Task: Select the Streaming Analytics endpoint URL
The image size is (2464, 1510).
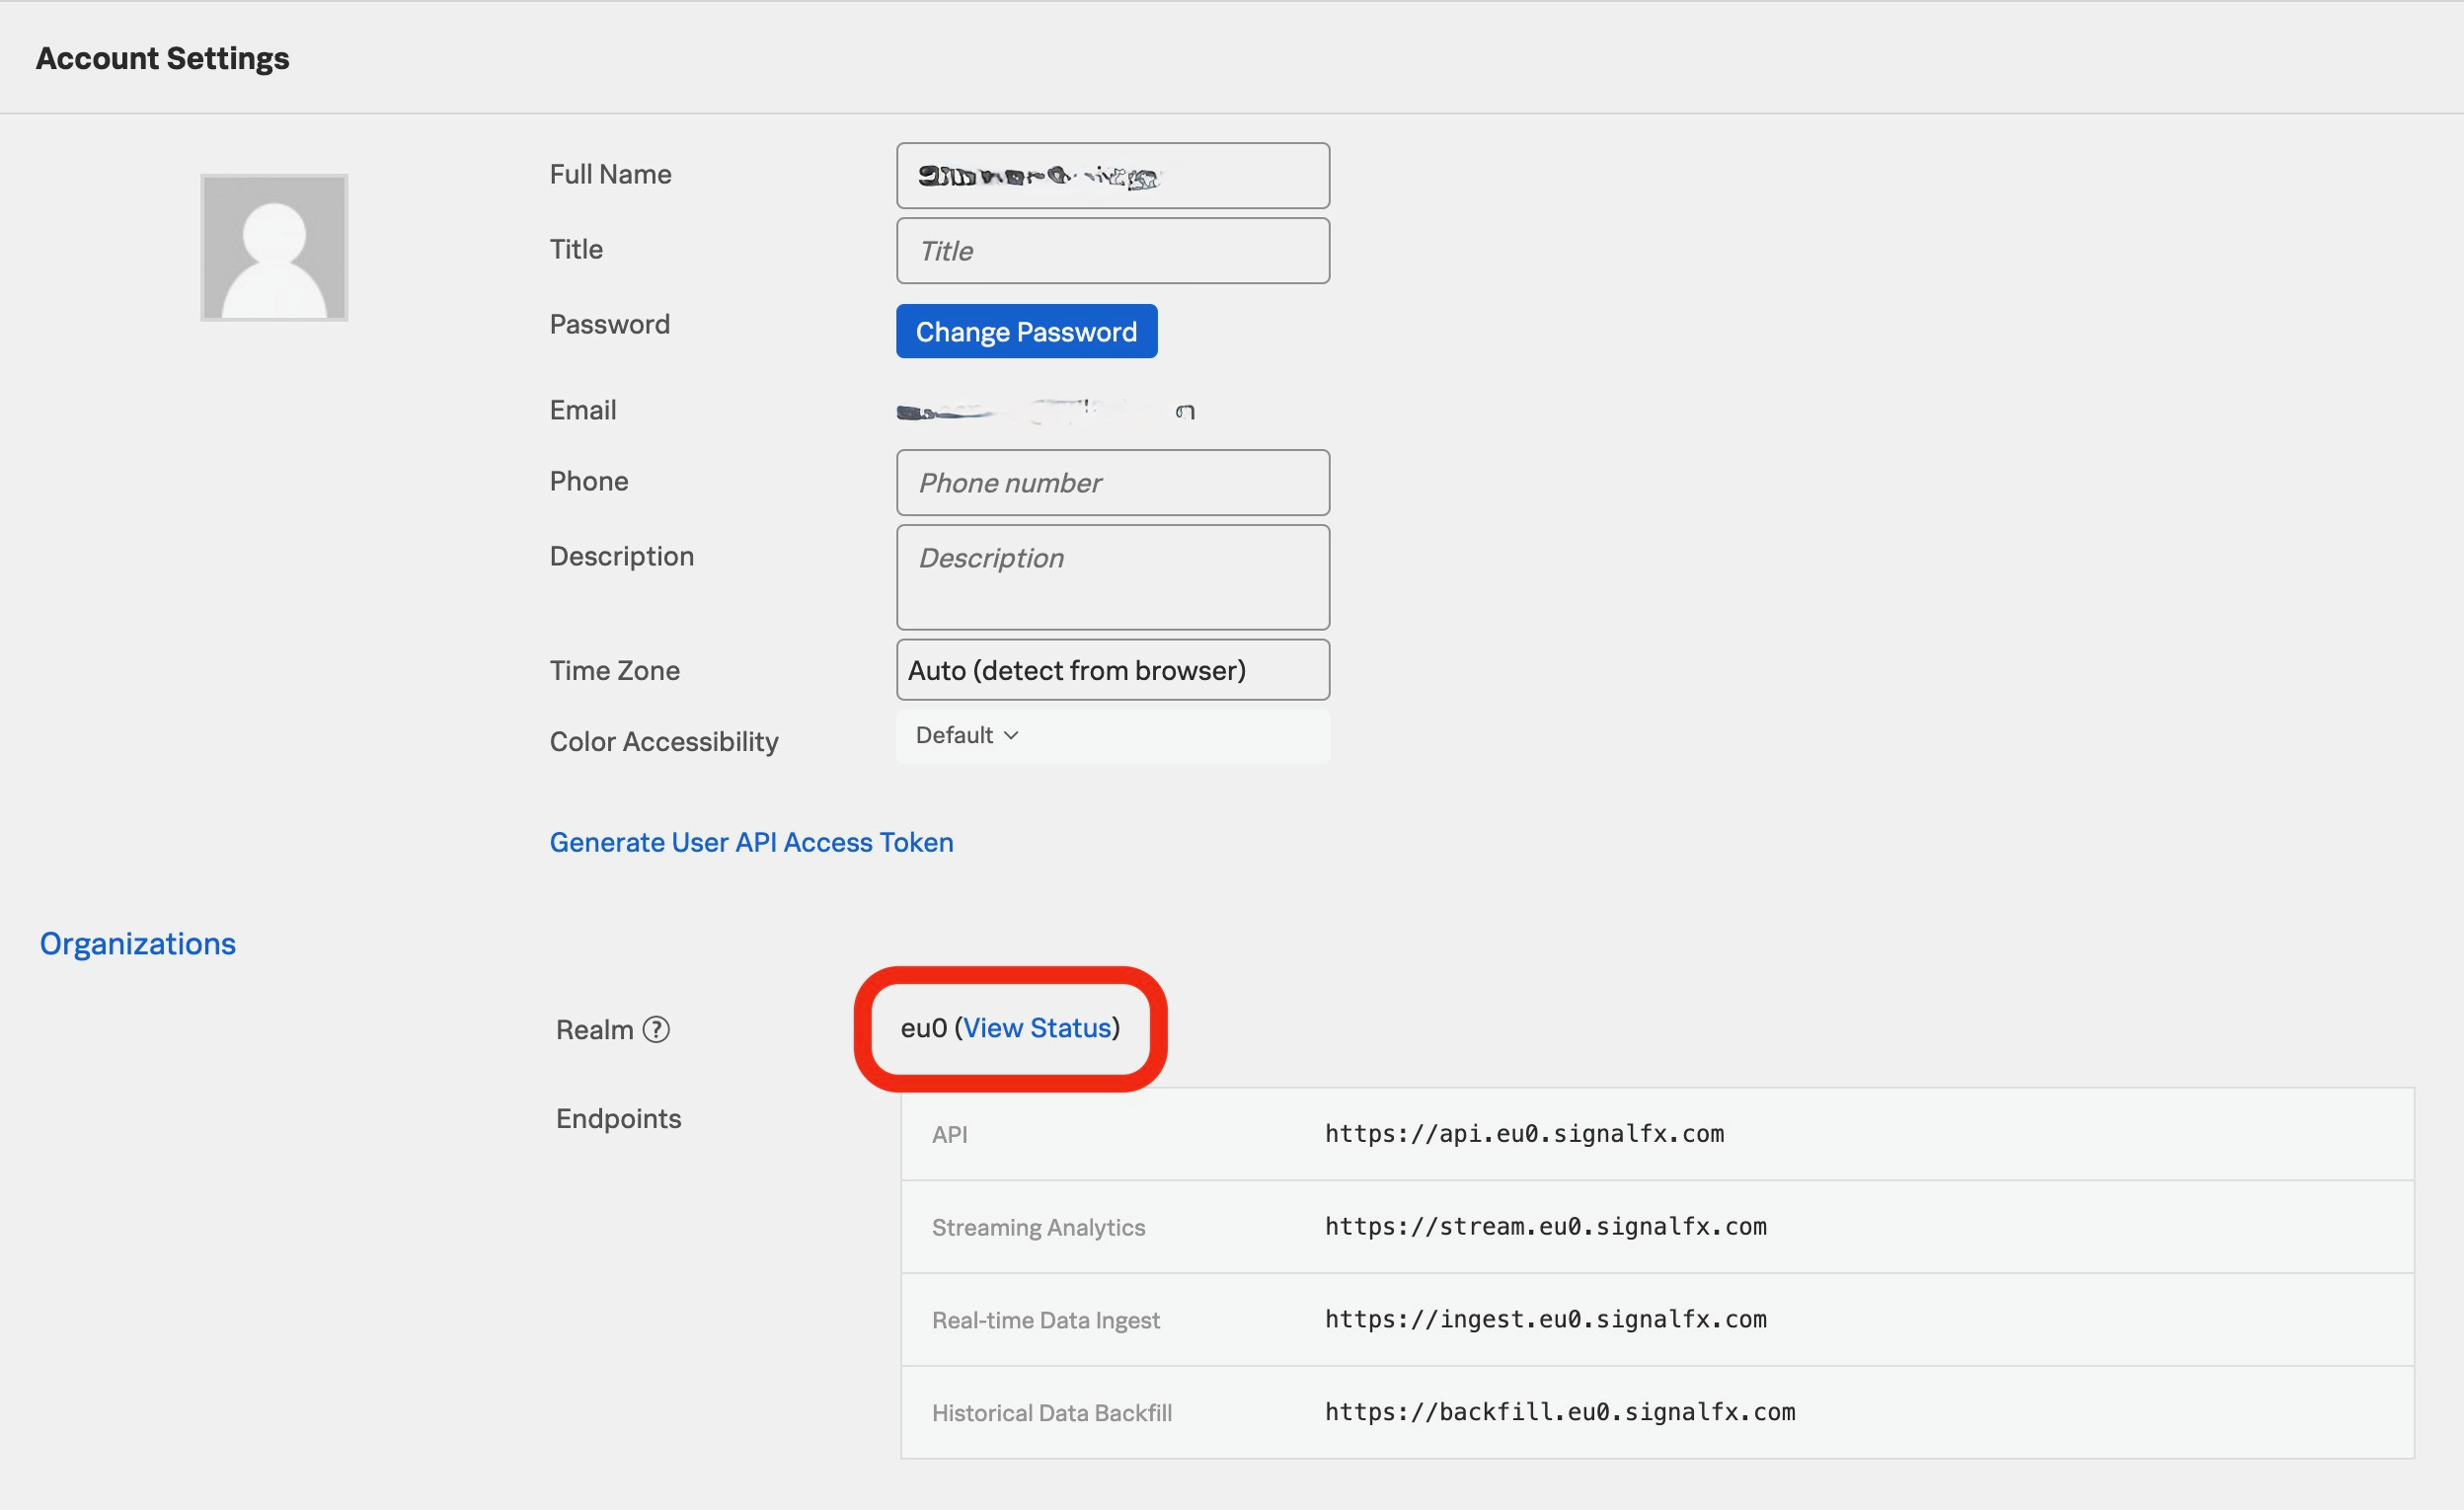Action: pos(1545,1226)
